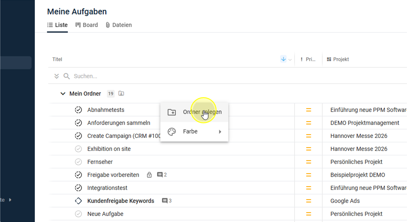Click the lock icon on Freigabe vorbereiten
Screen dimensions: 407x222
coord(149,175)
